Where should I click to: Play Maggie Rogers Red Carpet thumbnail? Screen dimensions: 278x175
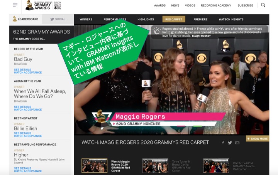pyautogui.click(x=94, y=166)
